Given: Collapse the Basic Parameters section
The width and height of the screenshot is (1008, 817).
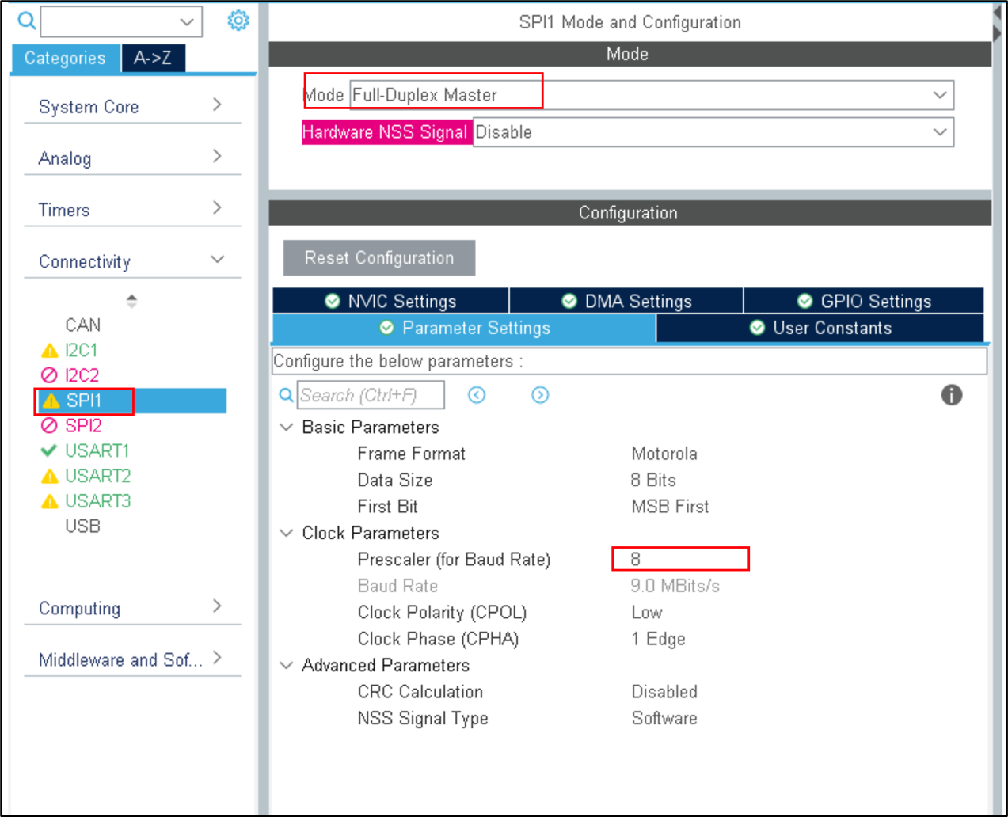Looking at the screenshot, I should (287, 427).
